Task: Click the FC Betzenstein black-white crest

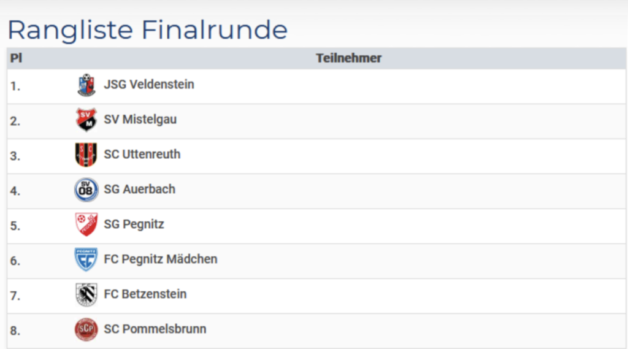Action: click(x=86, y=294)
